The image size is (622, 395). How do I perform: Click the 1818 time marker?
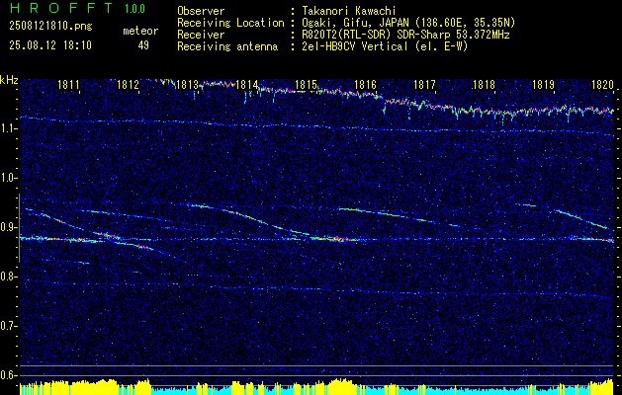coord(484,84)
